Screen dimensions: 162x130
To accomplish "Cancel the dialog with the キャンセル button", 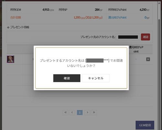I will 96,78.
